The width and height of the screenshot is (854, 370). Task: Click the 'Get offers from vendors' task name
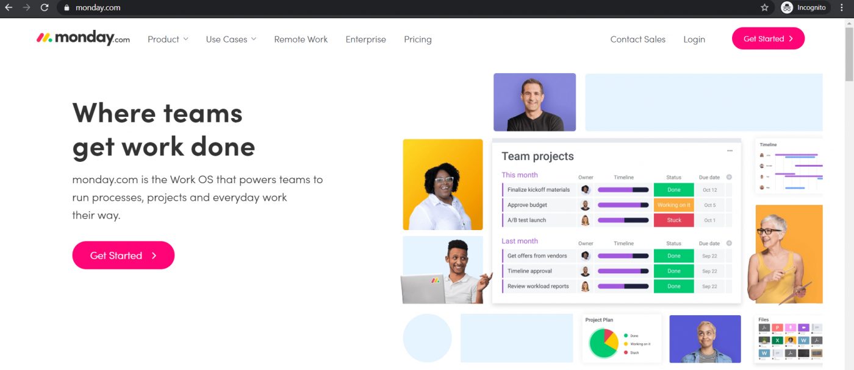point(537,256)
